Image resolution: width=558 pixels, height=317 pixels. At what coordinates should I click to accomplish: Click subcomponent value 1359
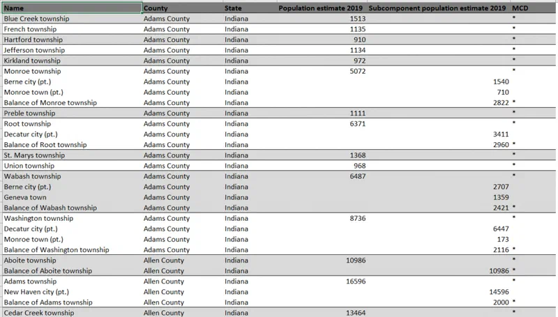pos(501,197)
